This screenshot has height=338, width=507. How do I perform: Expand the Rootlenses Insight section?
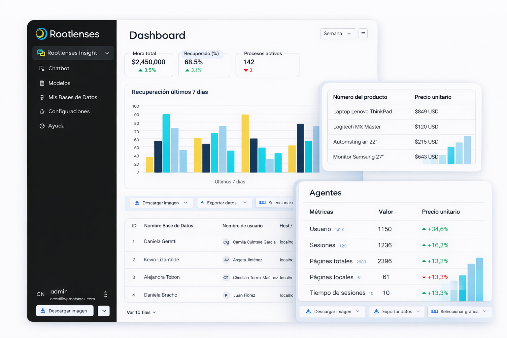[x=107, y=53]
